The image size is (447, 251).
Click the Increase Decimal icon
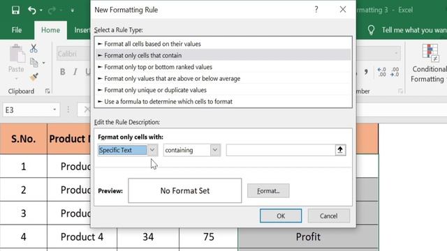tap(382, 72)
